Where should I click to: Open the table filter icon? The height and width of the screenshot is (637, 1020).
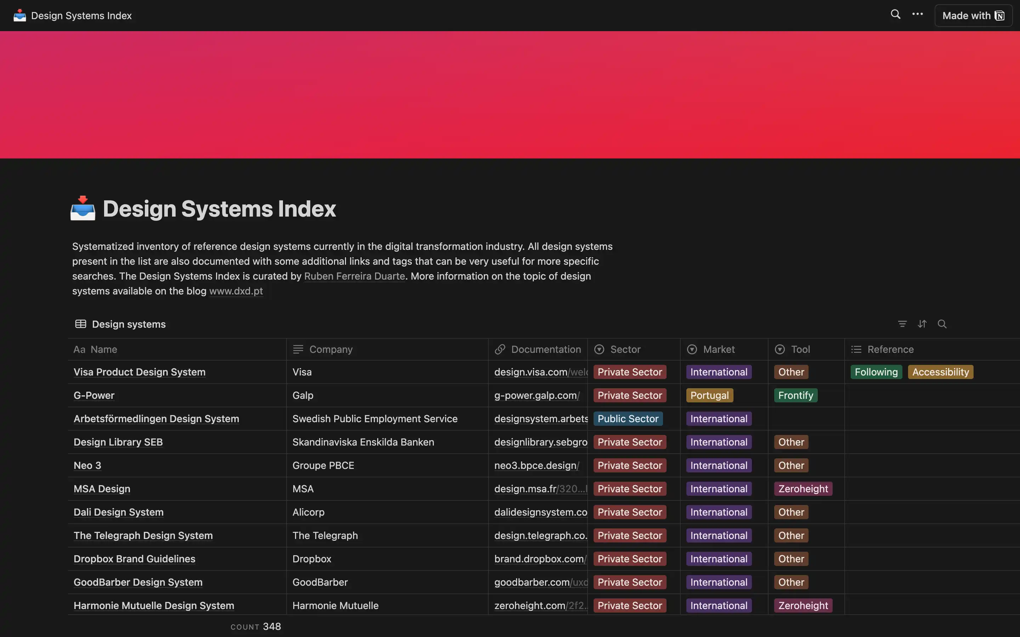[902, 324]
